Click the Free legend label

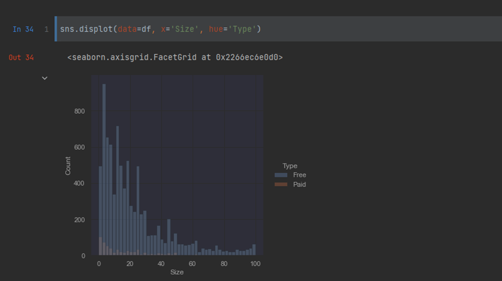[x=300, y=175]
